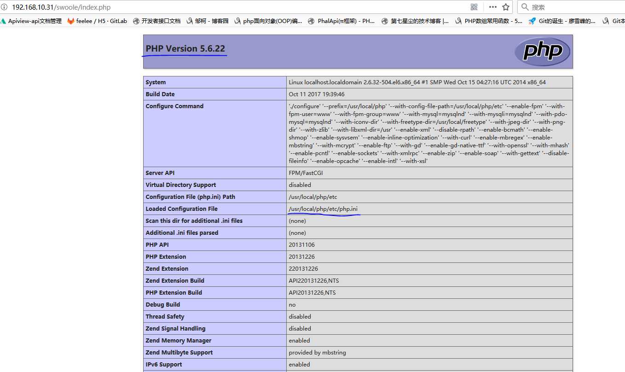Click the Zend Extension label
Viewport: 625px width, 372px height.
point(167,269)
